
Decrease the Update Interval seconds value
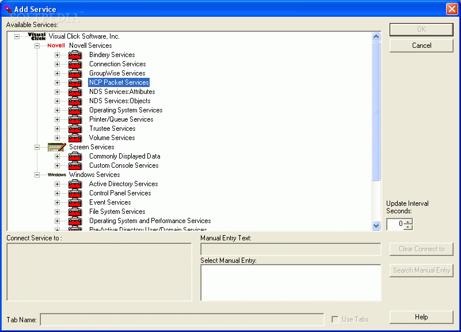tap(408, 227)
